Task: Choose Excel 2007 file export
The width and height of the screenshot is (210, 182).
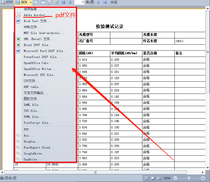Action: click(x=38, y=45)
